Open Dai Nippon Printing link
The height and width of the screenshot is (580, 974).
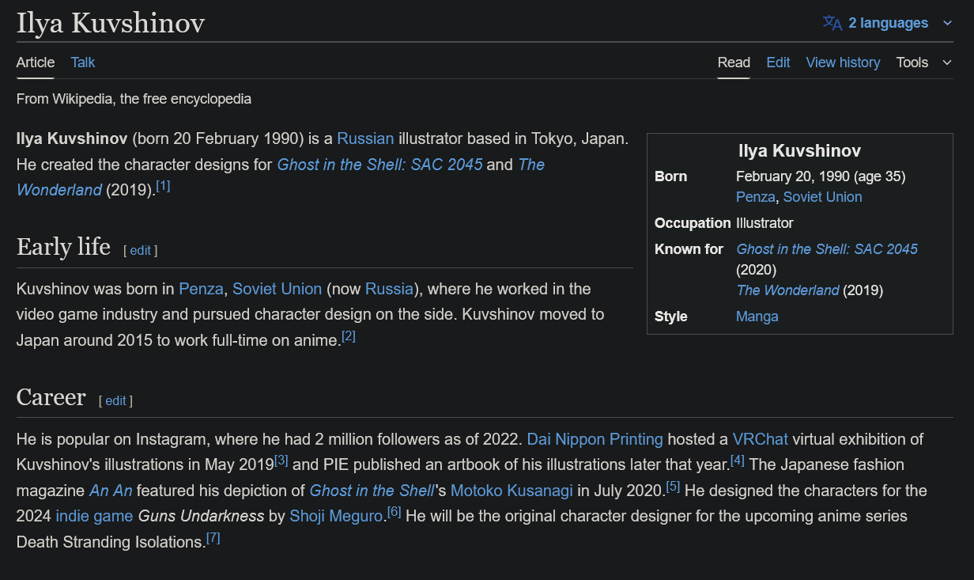[x=595, y=439]
